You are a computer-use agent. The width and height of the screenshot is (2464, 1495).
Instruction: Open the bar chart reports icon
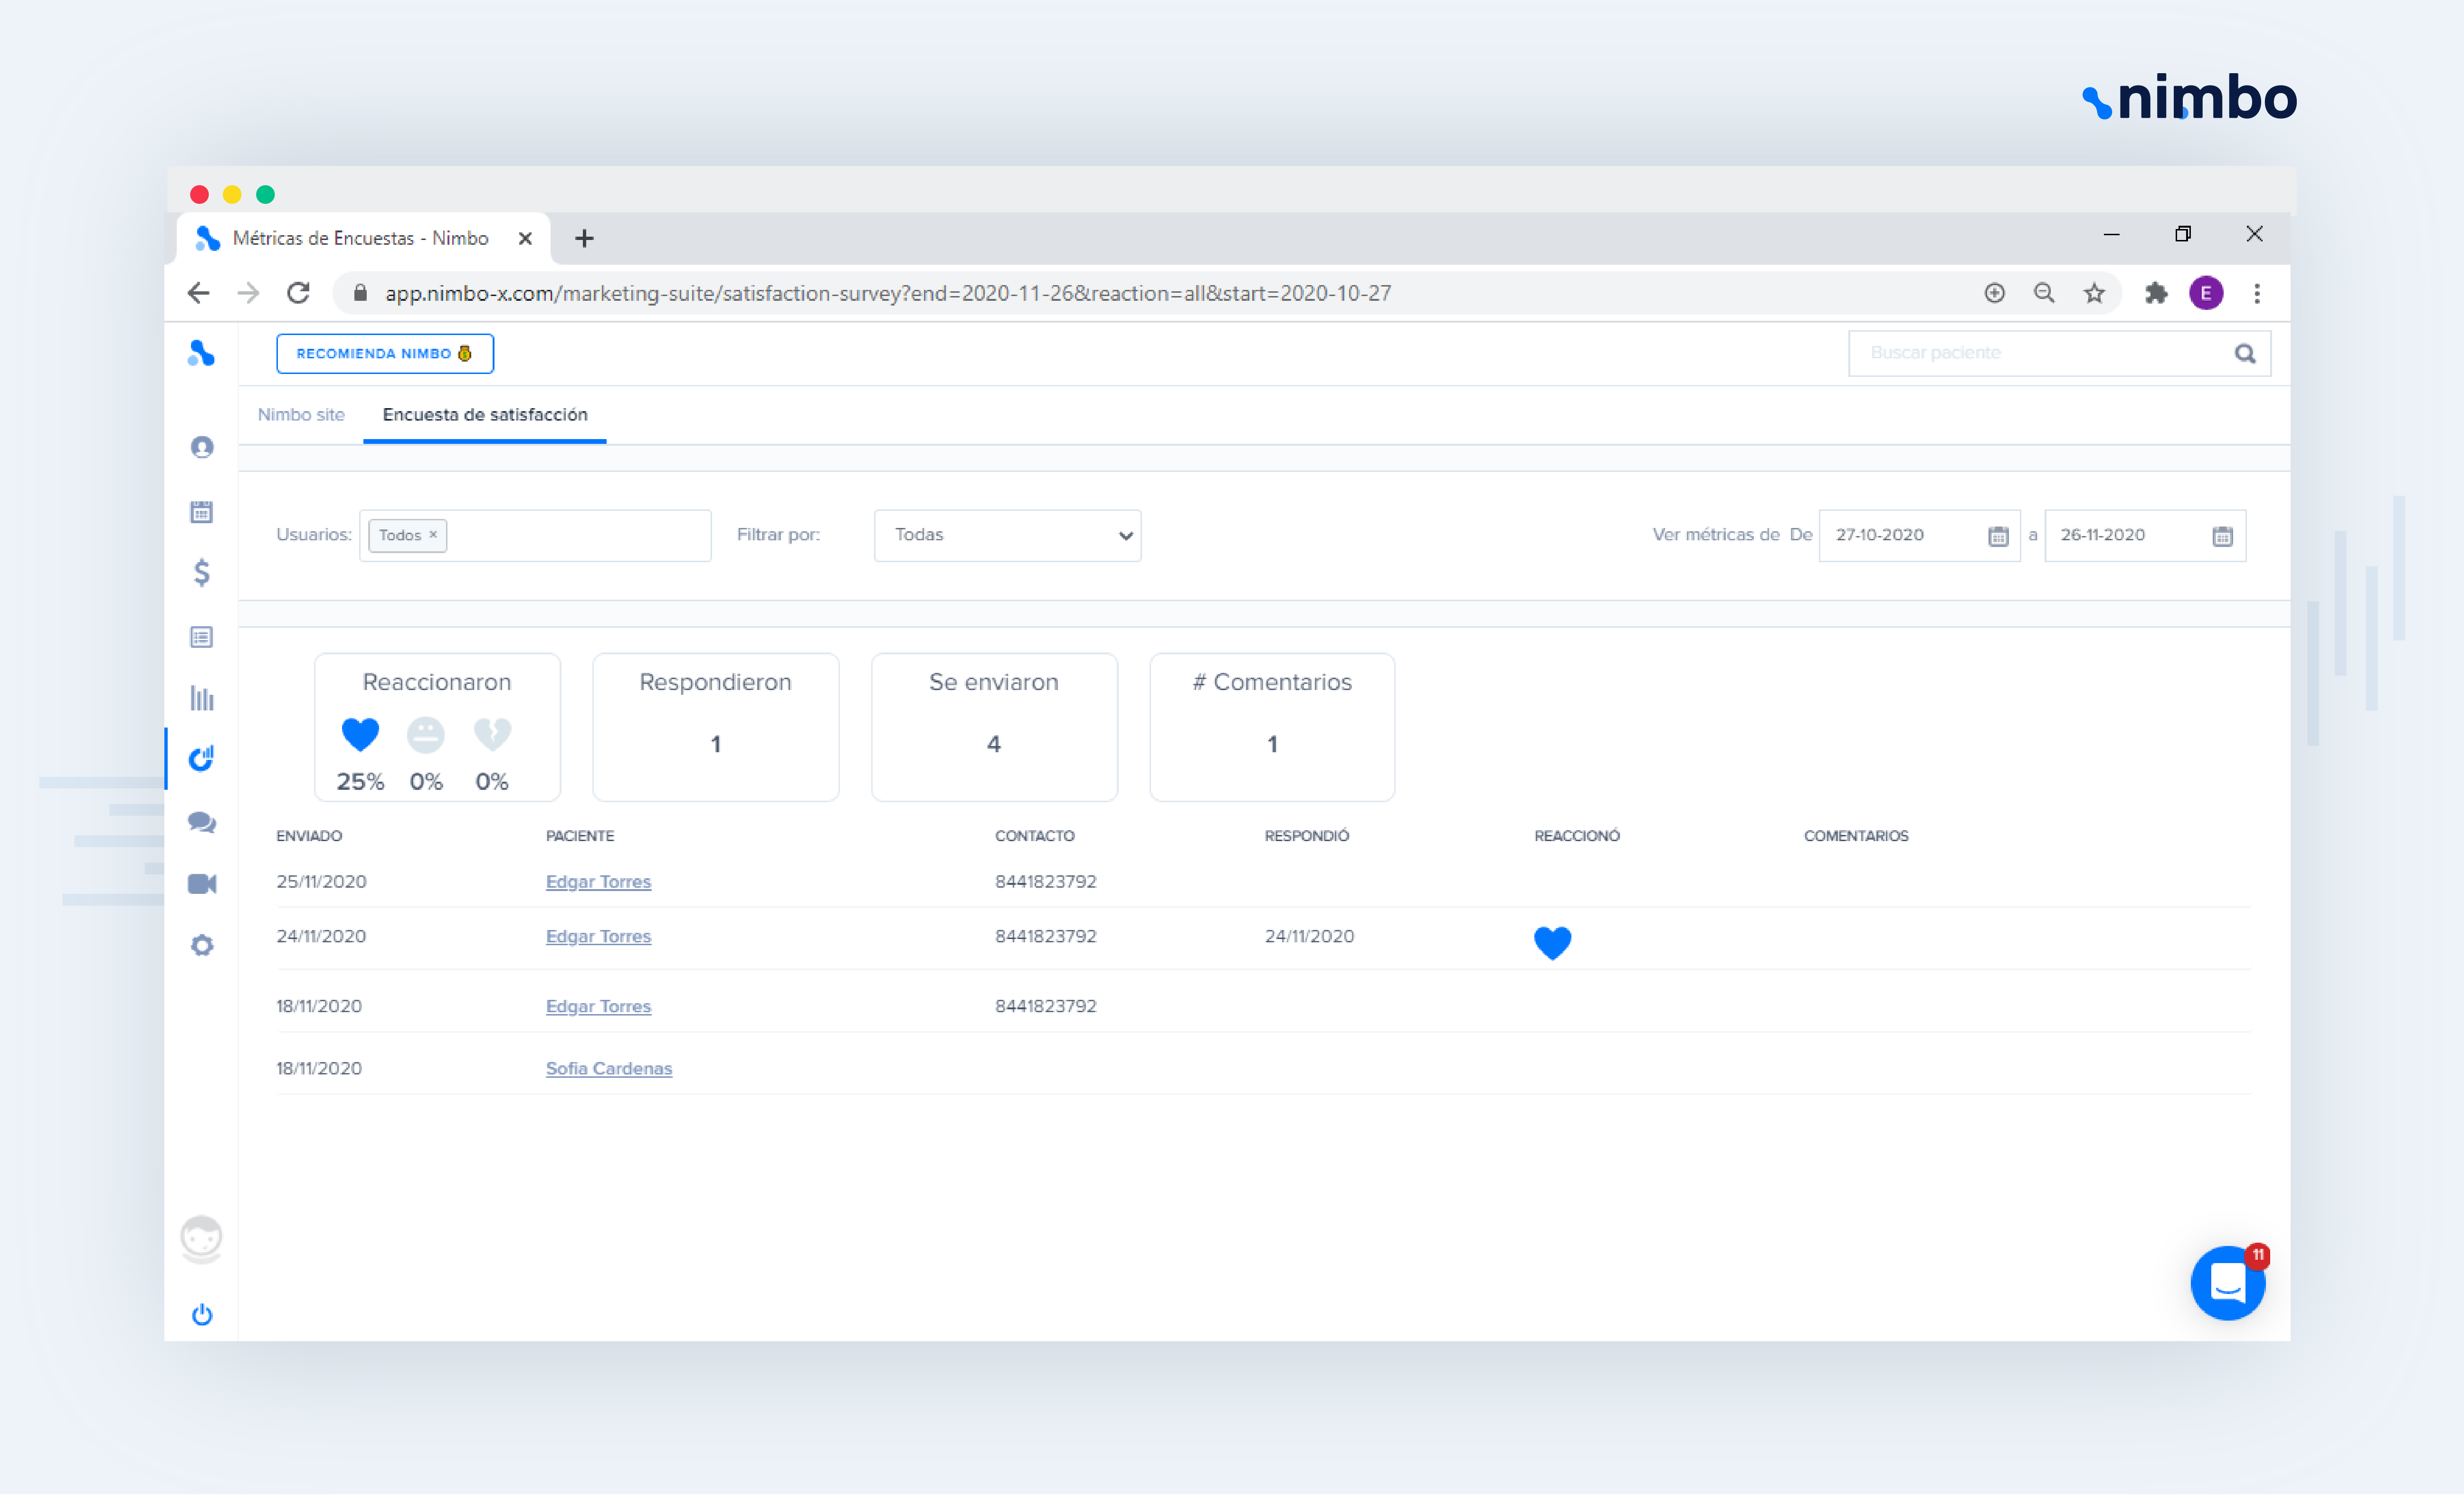pyautogui.click(x=201, y=698)
